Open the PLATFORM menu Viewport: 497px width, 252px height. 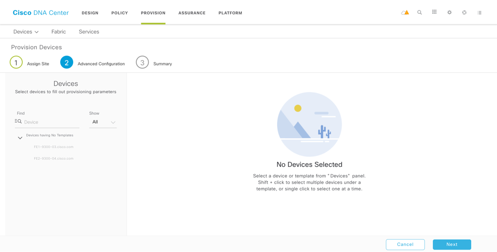coord(230,13)
